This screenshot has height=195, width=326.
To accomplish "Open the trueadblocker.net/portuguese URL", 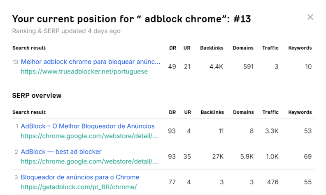I will coord(84,71).
